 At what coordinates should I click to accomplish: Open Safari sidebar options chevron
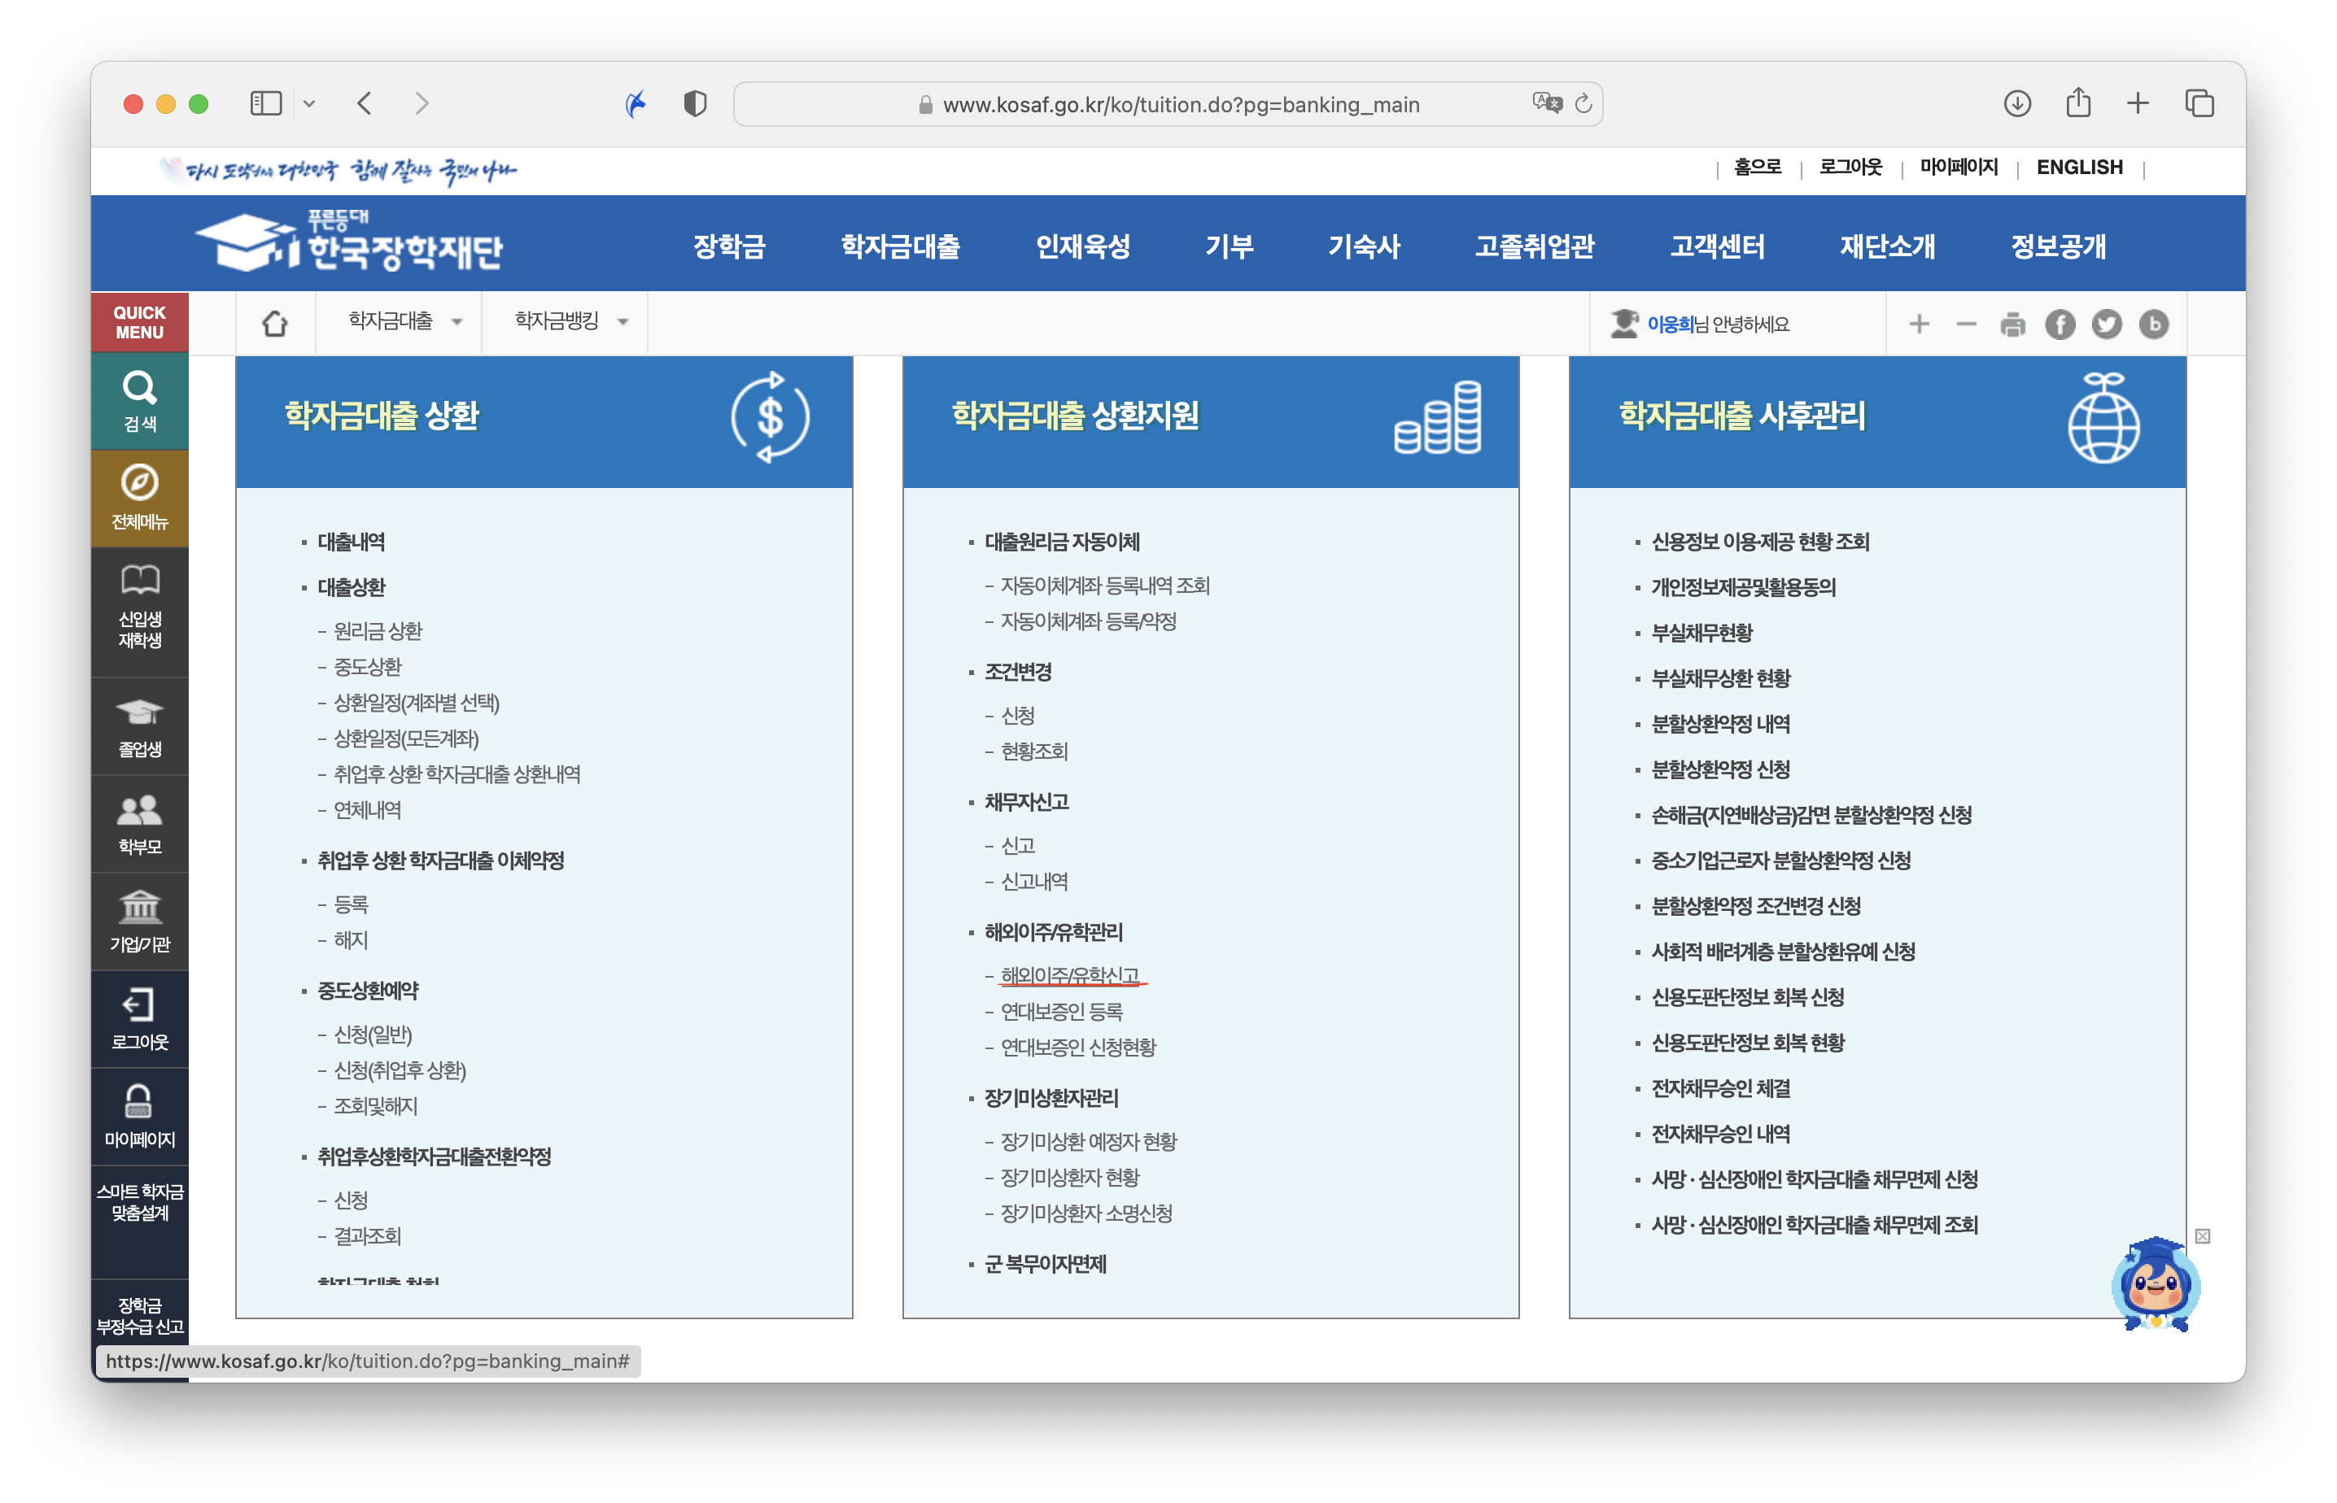click(x=308, y=103)
